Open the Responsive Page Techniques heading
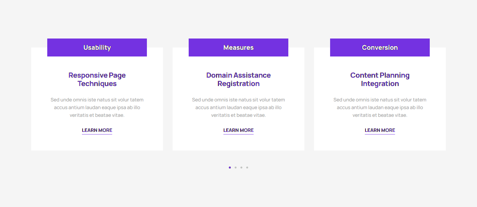 (97, 79)
